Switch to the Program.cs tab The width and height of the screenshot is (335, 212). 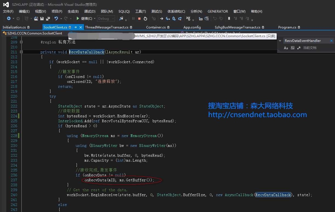coord(289,27)
